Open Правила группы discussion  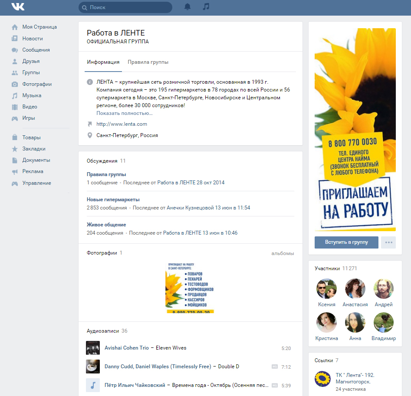(106, 174)
